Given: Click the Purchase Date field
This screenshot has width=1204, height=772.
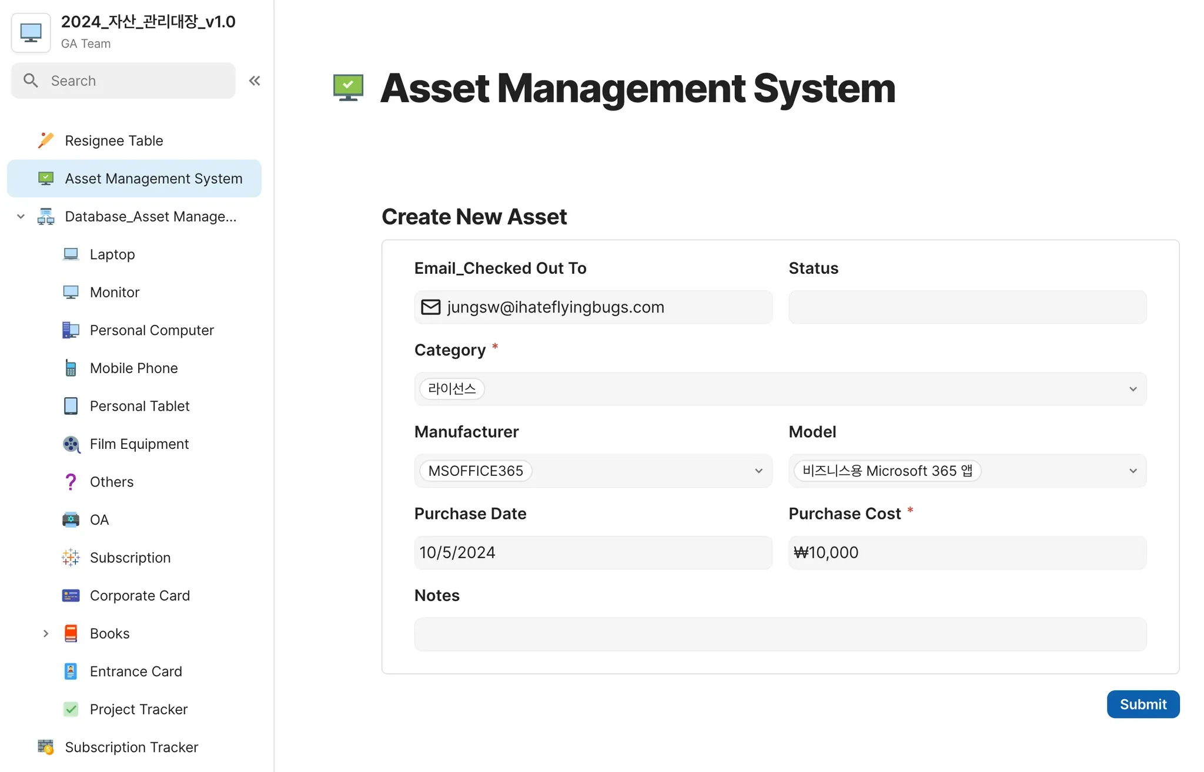Looking at the screenshot, I should coord(593,552).
